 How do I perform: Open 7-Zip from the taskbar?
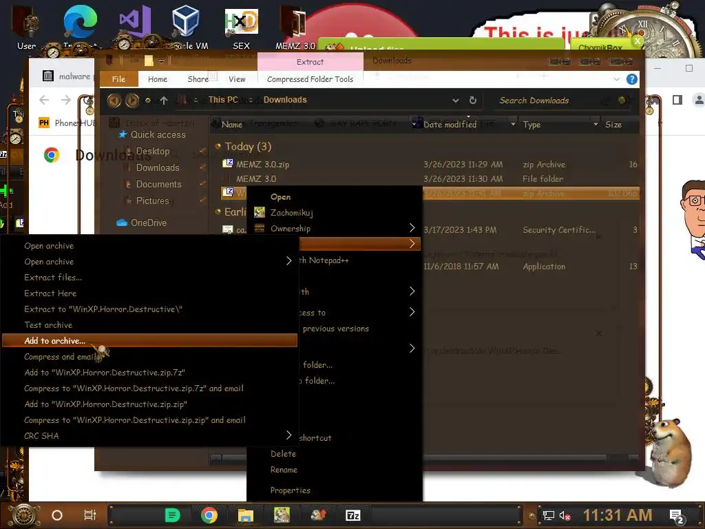353,515
